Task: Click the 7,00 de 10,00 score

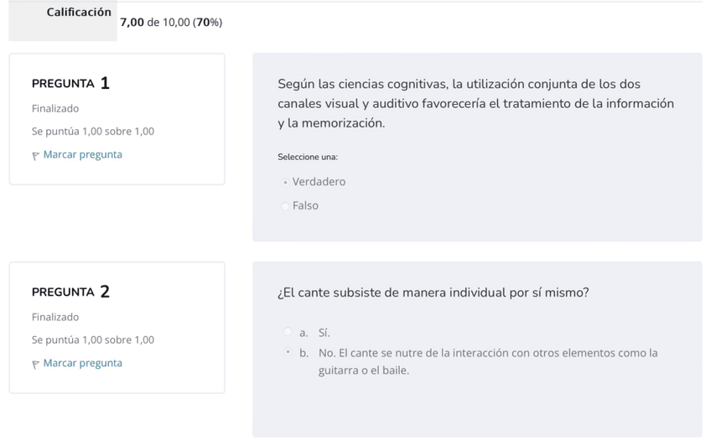Action: point(171,23)
